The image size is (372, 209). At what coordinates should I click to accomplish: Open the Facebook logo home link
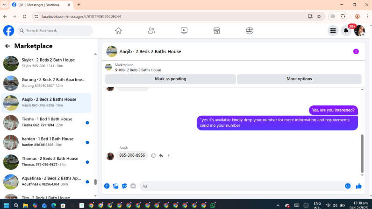tap(8, 31)
